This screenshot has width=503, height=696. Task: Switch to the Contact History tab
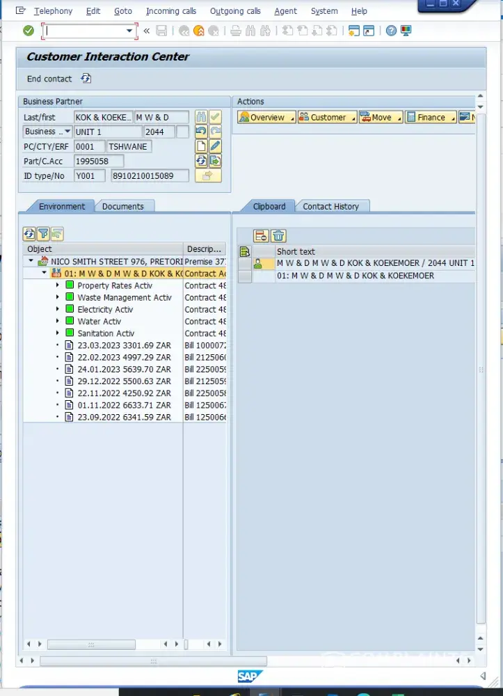point(330,206)
